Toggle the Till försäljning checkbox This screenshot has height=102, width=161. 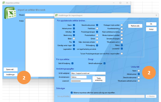click(x=97, y=45)
